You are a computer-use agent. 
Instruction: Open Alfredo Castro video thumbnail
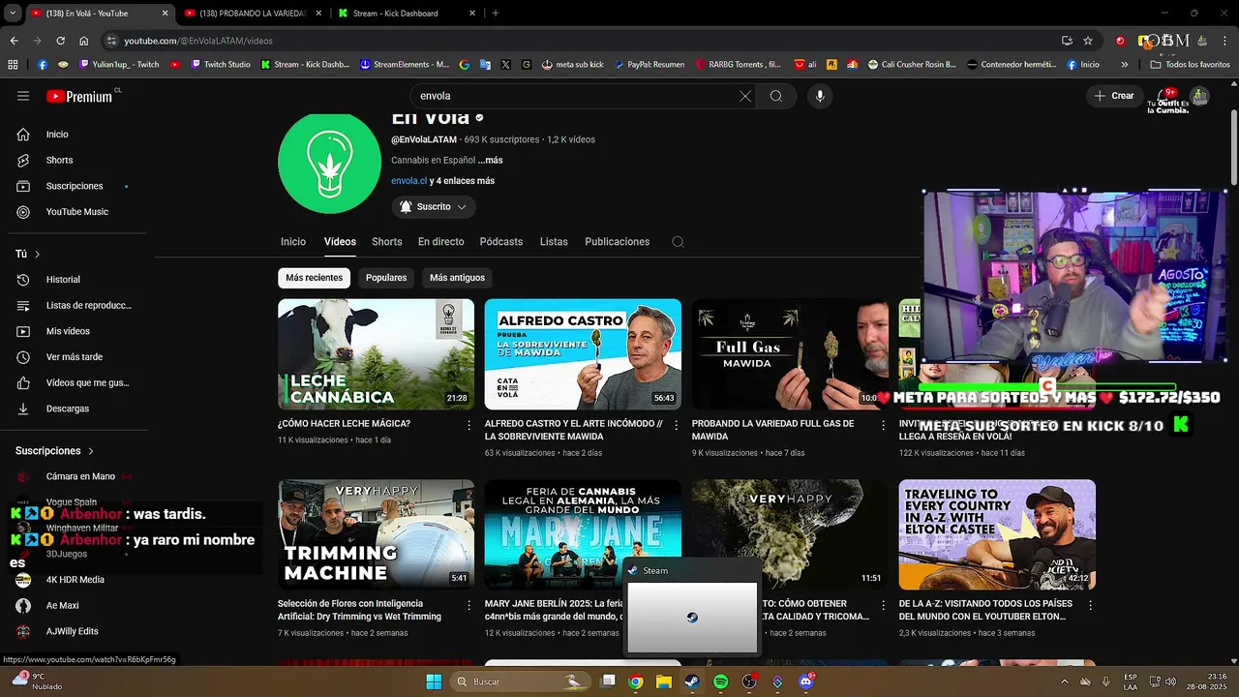(x=583, y=354)
